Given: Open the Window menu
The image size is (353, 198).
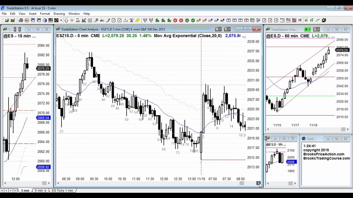Looking at the screenshot, I should pyautogui.click(x=74, y=14).
